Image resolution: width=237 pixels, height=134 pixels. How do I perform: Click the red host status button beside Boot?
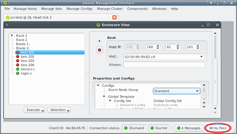pos(100,50)
